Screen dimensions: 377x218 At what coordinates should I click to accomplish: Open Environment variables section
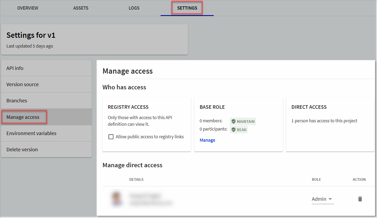[x=46, y=133]
